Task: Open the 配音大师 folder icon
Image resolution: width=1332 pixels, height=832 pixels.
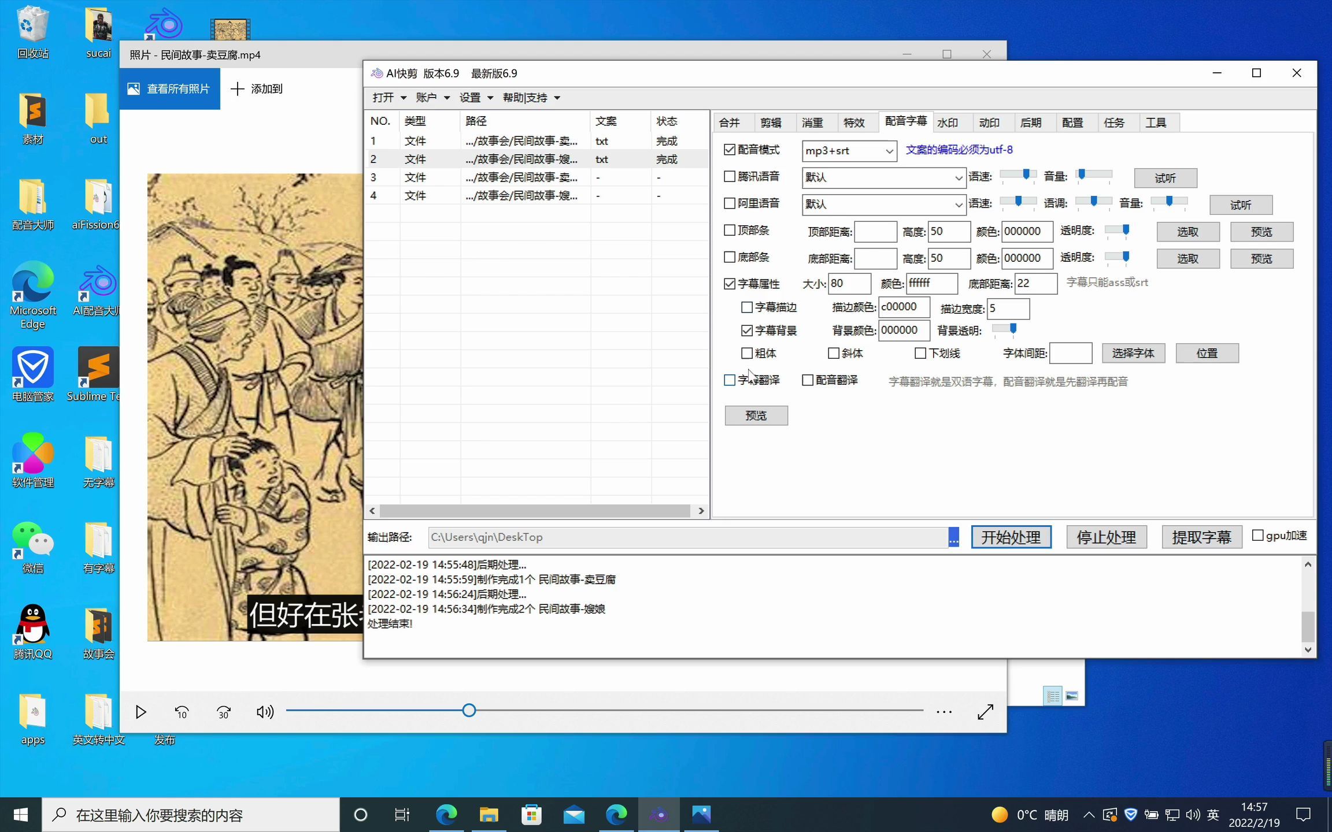Action: tap(32, 204)
